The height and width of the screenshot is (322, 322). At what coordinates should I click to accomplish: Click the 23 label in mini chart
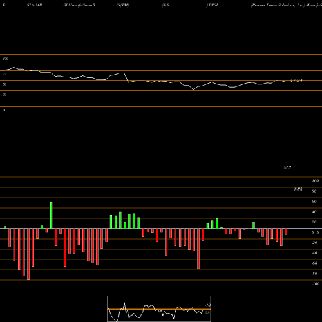207,313
